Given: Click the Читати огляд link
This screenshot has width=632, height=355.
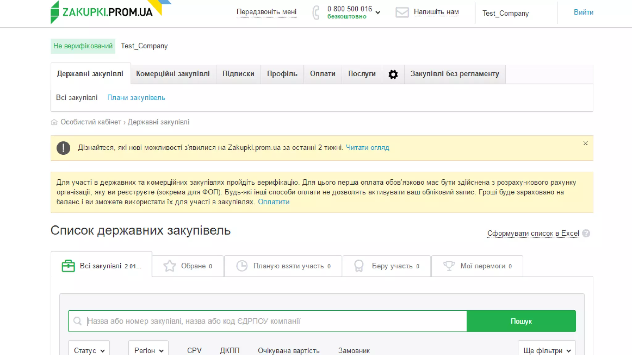Looking at the screenshot, I should coord(367,148).
